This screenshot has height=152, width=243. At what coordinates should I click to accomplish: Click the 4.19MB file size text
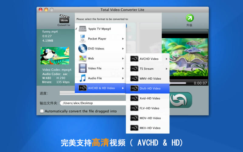(x=48, y=41)
